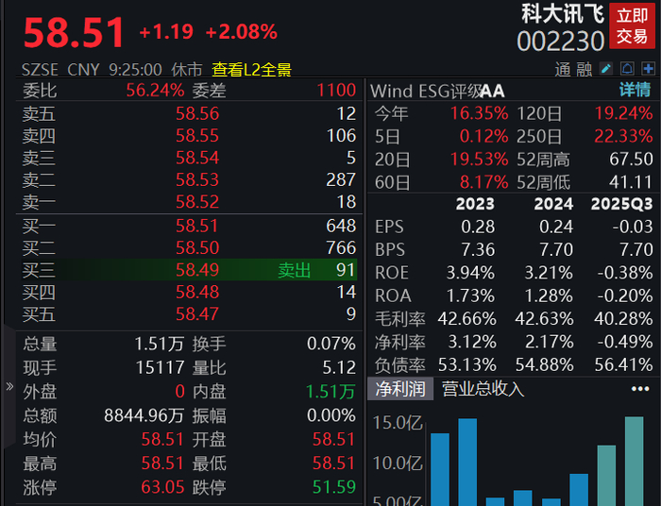
Task: Select the 买五 price 58.47
Action: tap(197, 313)
